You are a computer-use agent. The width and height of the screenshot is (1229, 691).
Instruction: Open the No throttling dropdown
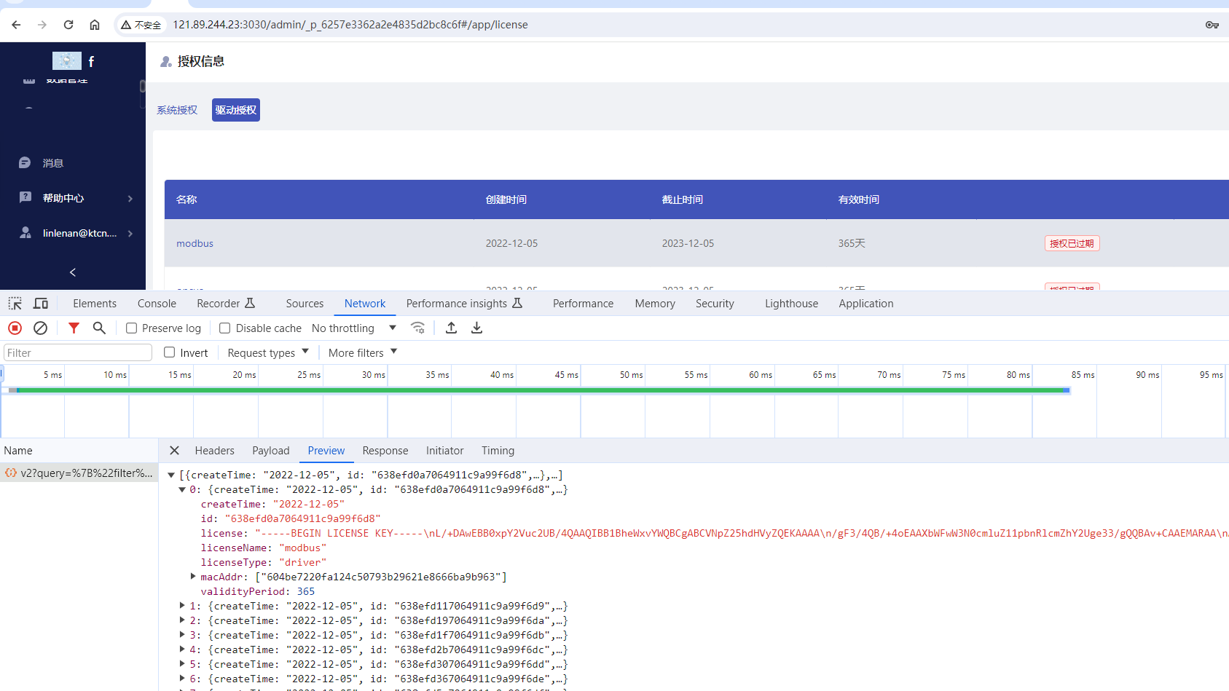point(354,328)
